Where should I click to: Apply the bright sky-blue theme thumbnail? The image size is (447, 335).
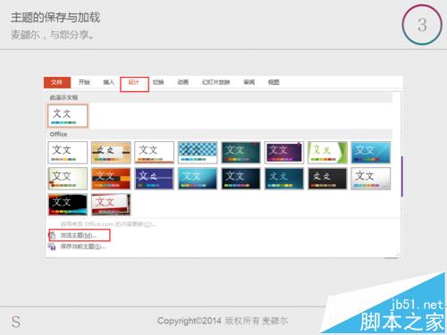click(x=370, y=153)
